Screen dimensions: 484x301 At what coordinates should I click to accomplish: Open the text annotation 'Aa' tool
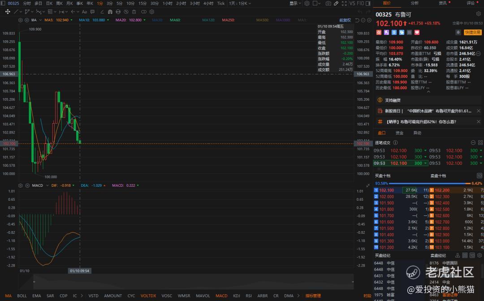(x=84, y=12)
